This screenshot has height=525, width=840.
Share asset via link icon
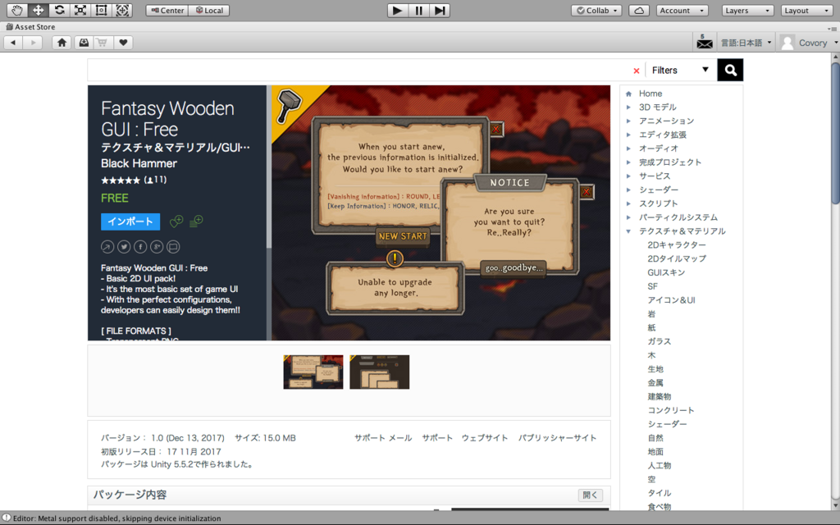(107, 247)
